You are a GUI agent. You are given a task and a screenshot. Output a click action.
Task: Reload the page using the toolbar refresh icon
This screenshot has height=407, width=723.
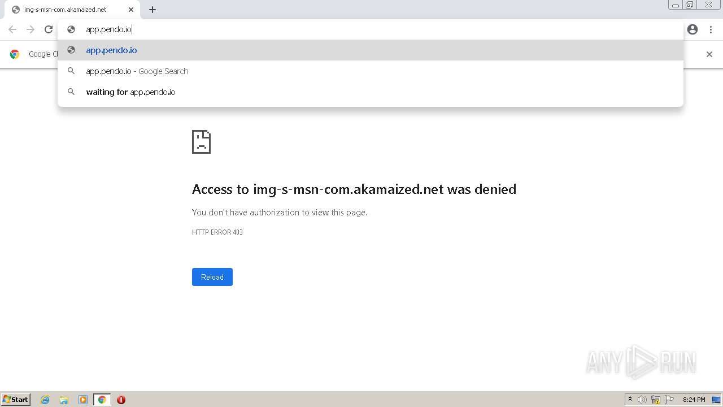coord(49,29)
